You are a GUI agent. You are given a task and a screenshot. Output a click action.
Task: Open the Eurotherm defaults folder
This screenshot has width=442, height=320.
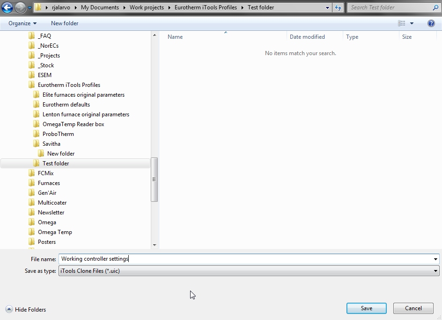(x=66, y=105)
